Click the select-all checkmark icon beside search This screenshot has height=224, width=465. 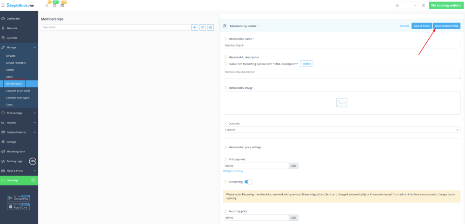coord(210,27)
